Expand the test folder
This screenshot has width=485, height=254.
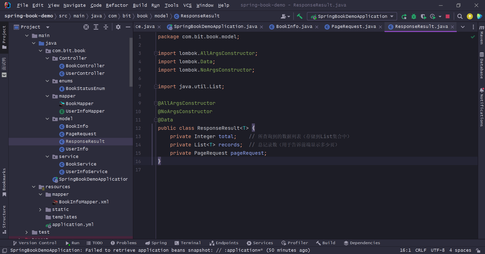tap(27, 232)
